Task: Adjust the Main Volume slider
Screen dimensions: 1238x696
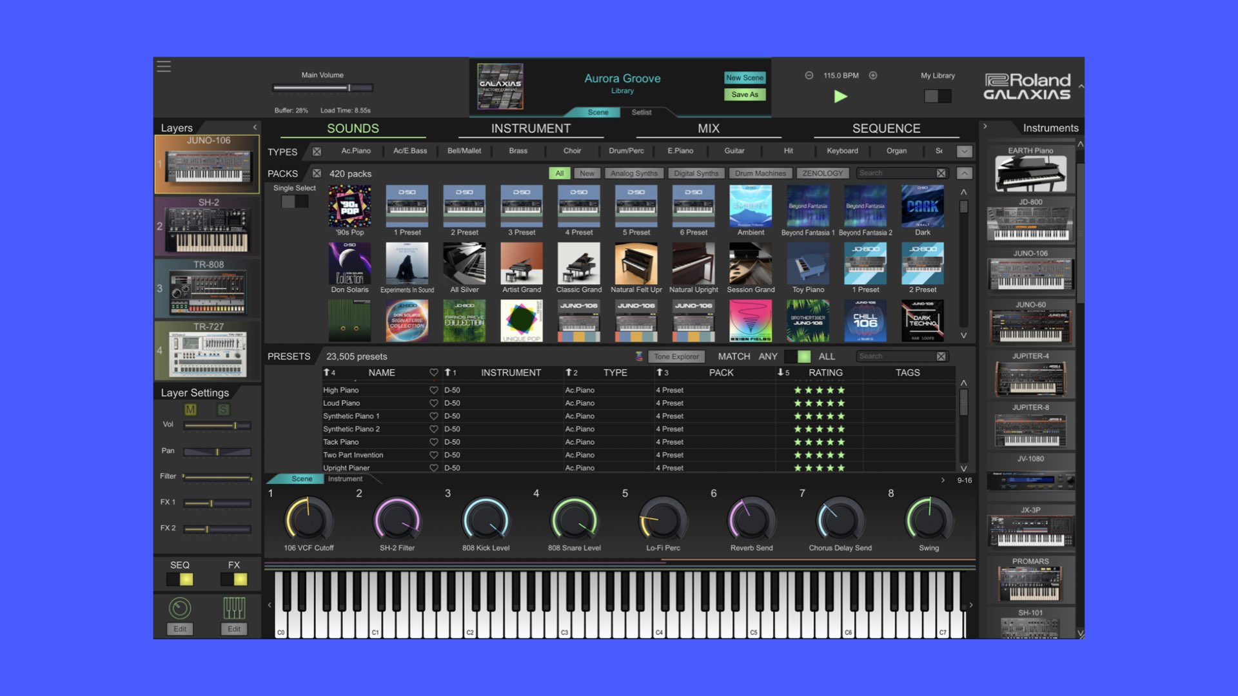Action: pos(349,88)
